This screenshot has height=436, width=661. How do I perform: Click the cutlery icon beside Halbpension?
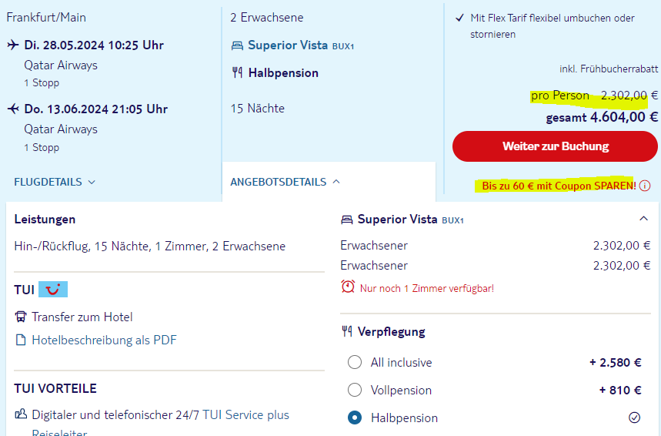click(x=237, y=72)
